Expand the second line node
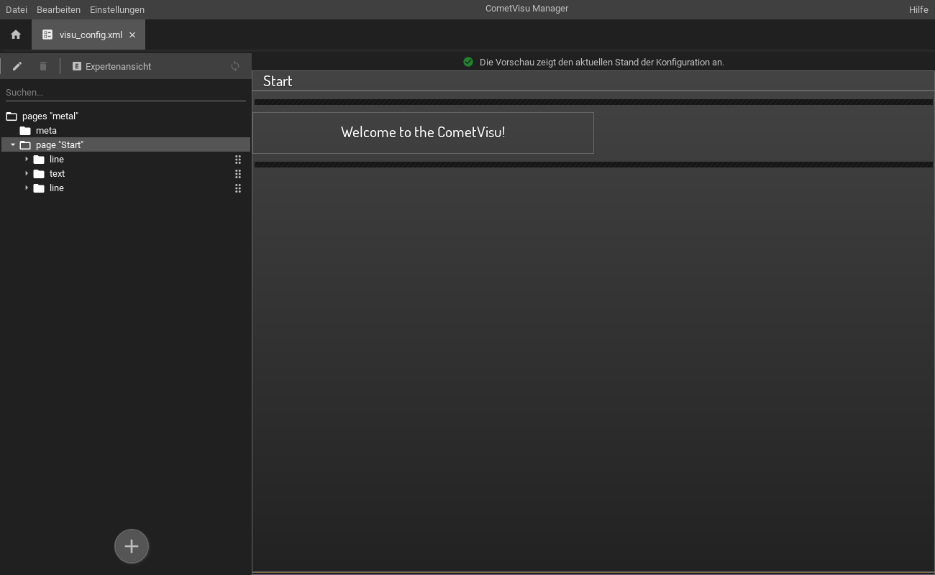The height and width of the screenshot is (575, 935). coord(27,188)
